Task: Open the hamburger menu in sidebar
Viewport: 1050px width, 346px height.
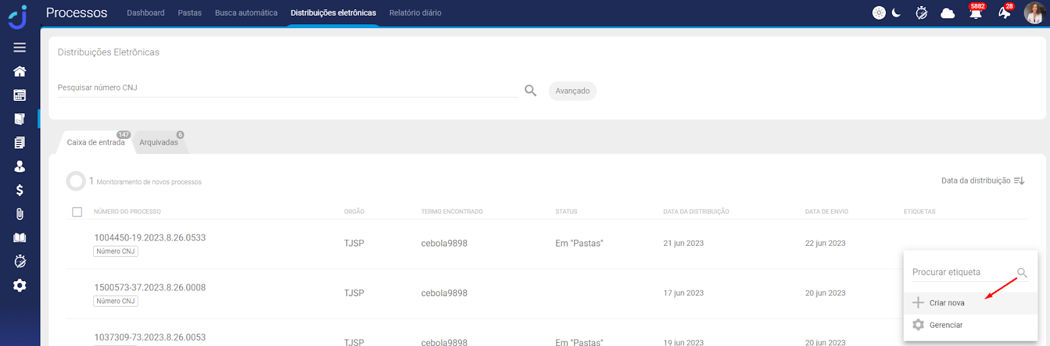Action: pyautogui.click(x=20, y=47)
